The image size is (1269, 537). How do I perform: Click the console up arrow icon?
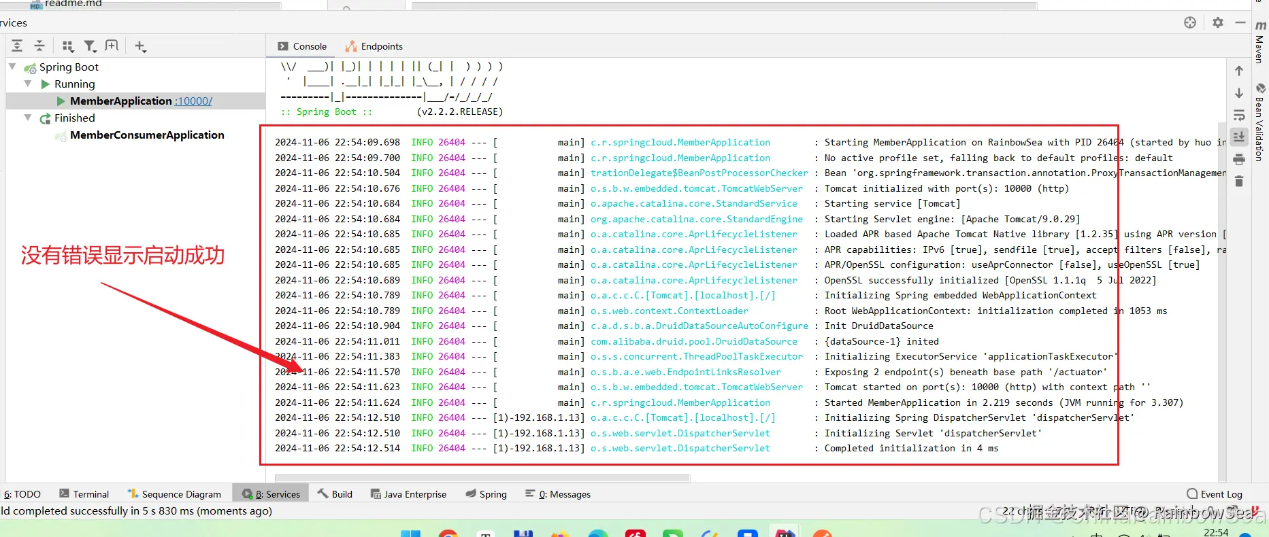tap(1239, 71)
